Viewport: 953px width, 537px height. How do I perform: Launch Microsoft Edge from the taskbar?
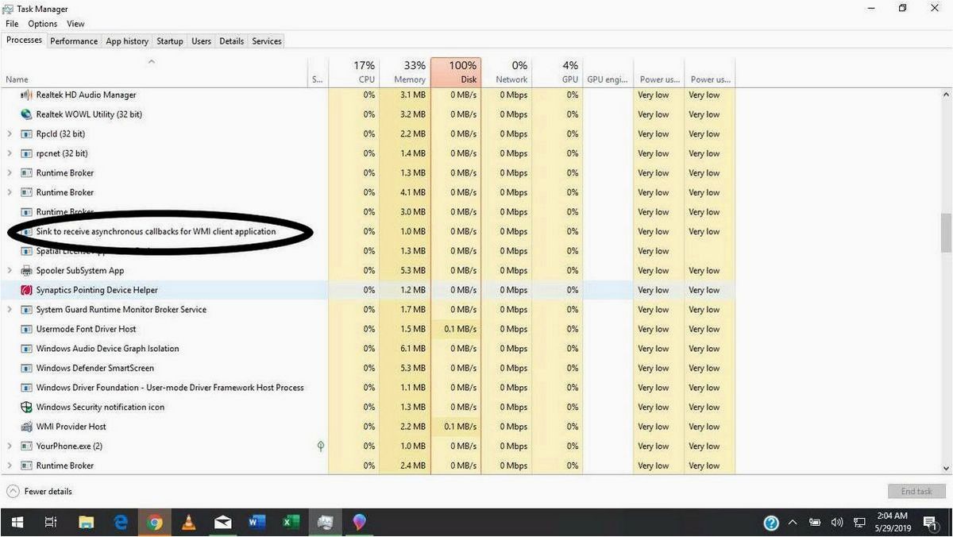coord(121,522)
